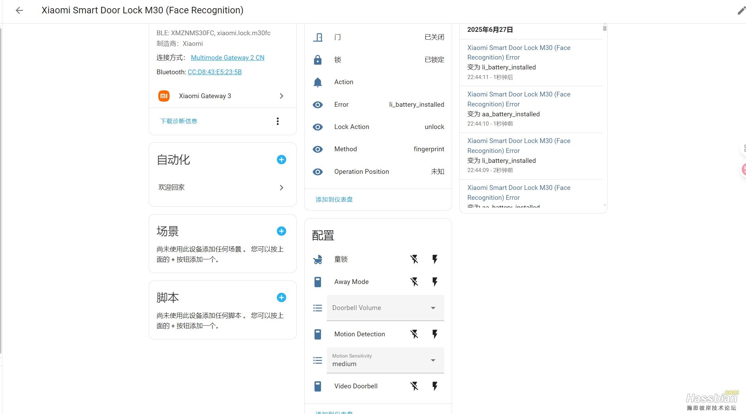The image size is (746, 414).
Task: Turn off 童锁 child lock
Action: pos(414,259)
